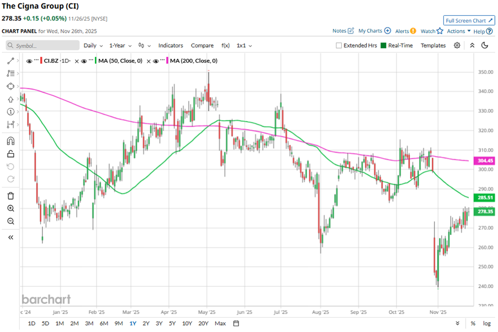
Task: Select the 1Y time range
Action: pos(133,324)
